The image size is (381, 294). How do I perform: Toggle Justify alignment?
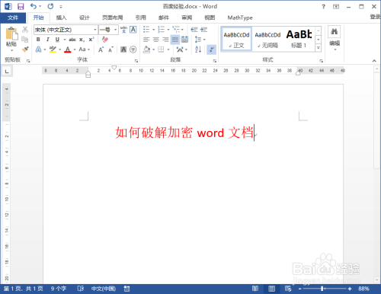(175, 40)
